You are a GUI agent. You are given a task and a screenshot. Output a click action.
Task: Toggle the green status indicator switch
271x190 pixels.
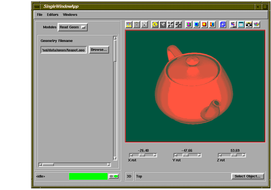(x=113, y=176)
